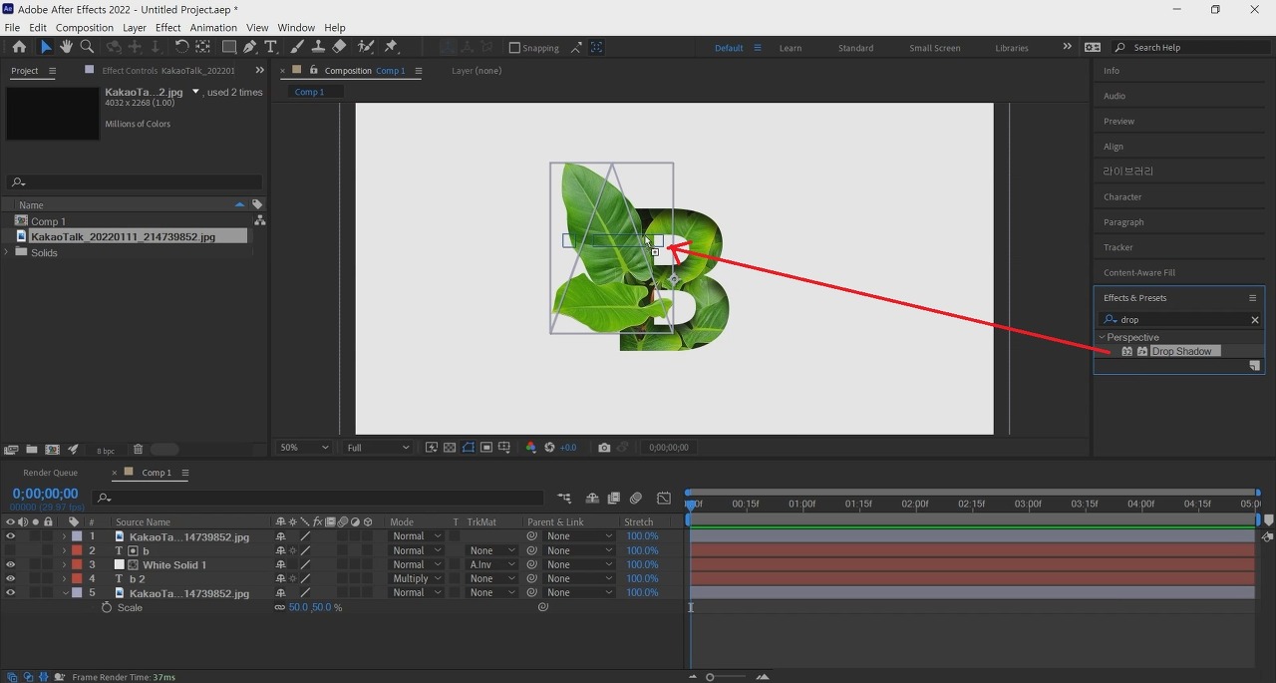Toggle Scale constrain proportions link
The image size is (1276, 683).
279,607
